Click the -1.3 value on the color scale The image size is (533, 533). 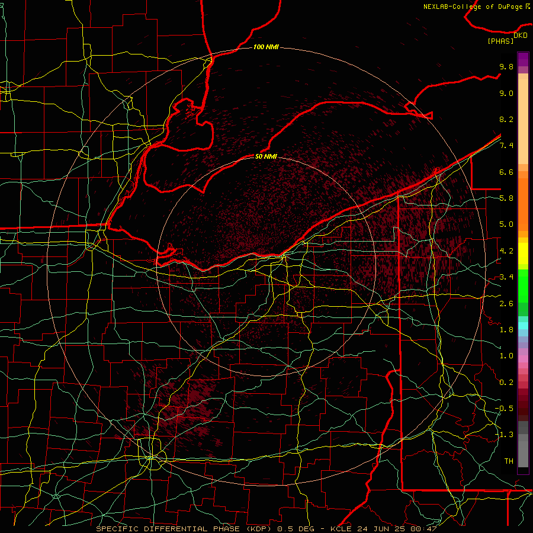tap(504, 435)
